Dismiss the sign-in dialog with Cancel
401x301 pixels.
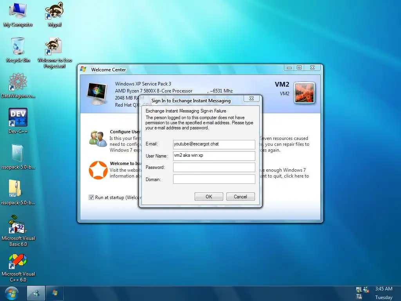(240, 197)
